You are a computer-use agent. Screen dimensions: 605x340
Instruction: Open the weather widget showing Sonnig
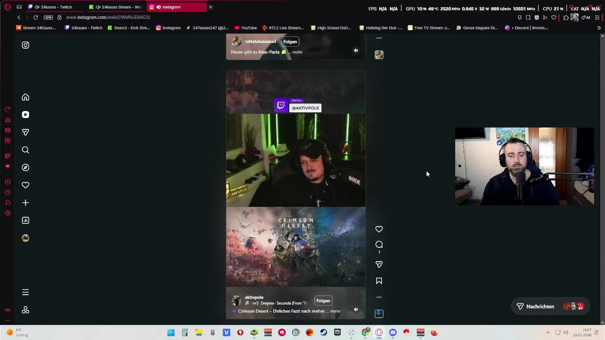tap(17, 333)
